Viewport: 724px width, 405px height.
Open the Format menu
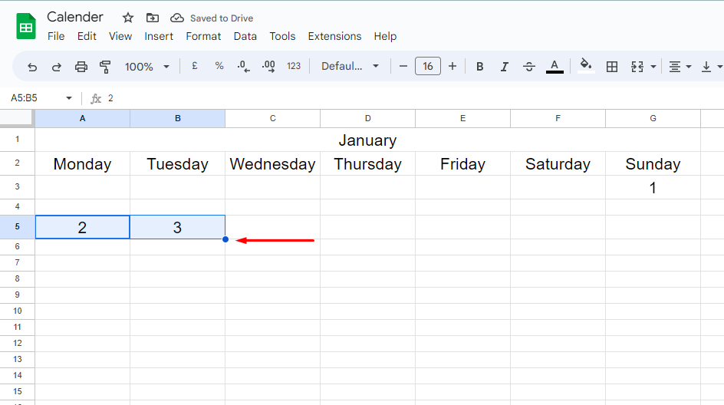tap(203, 36)
